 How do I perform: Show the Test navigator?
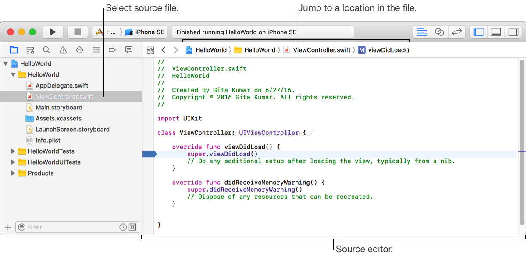[x=79, y=50]
